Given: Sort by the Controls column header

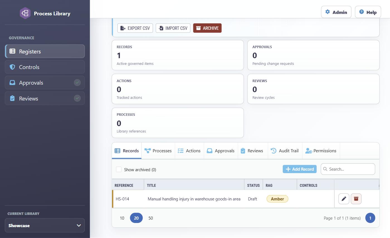Looking at the screenshot, I should coord(315,185).
